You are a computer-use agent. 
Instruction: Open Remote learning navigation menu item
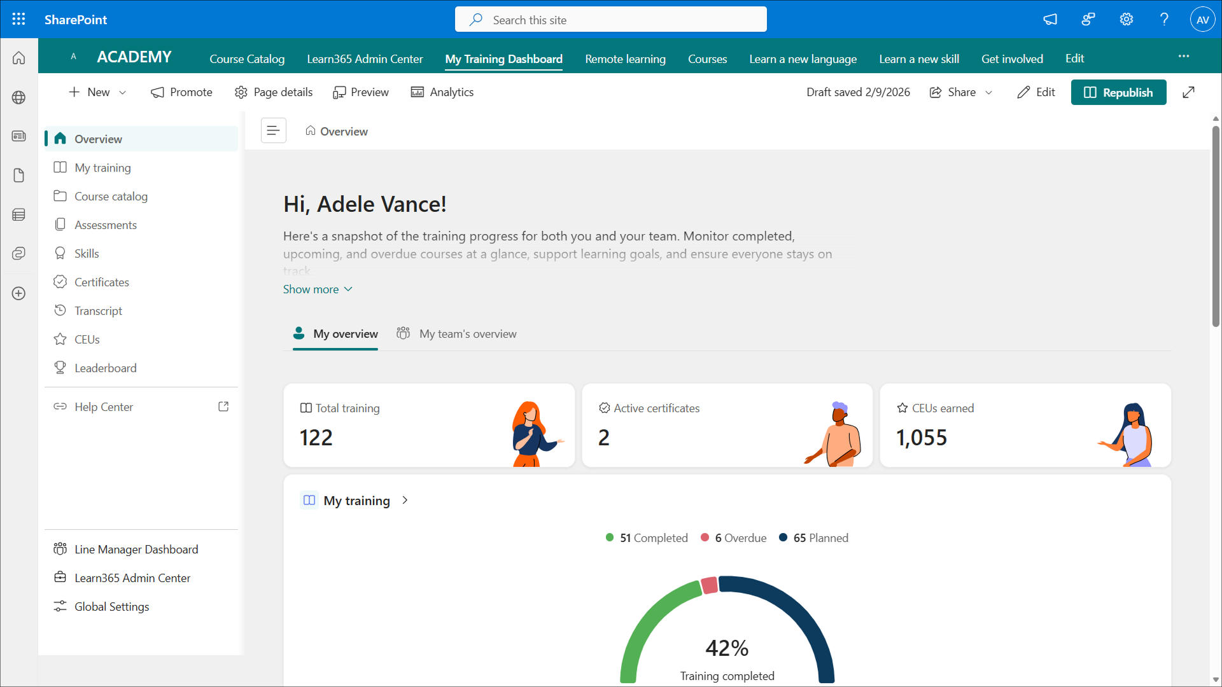pyautogui.click(x=625, y=59)
